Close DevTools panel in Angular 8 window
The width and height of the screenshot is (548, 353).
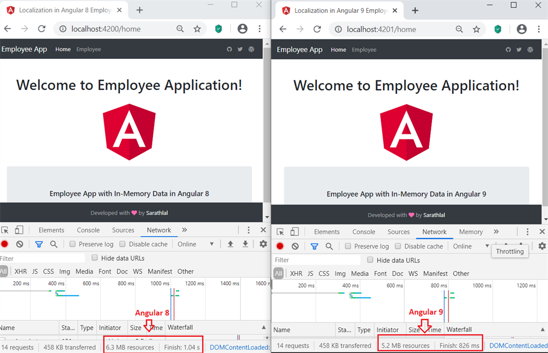pyautogui.click(x=263, y=230)
